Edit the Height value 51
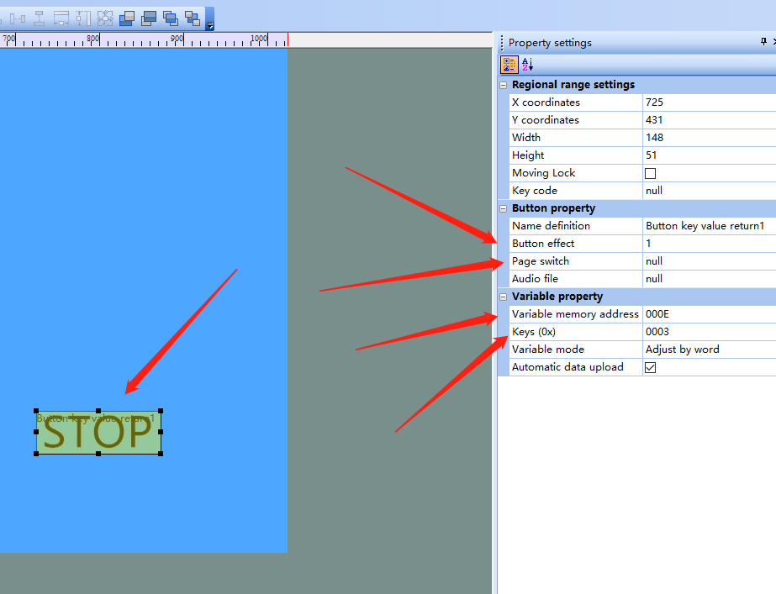776x594 pixels. (710, 155)
